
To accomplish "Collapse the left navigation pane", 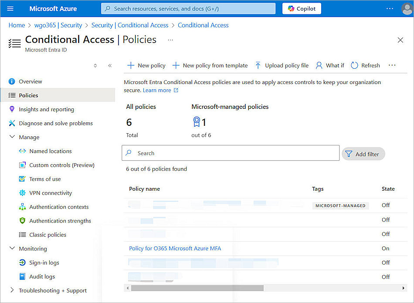I will pos(110,65).
